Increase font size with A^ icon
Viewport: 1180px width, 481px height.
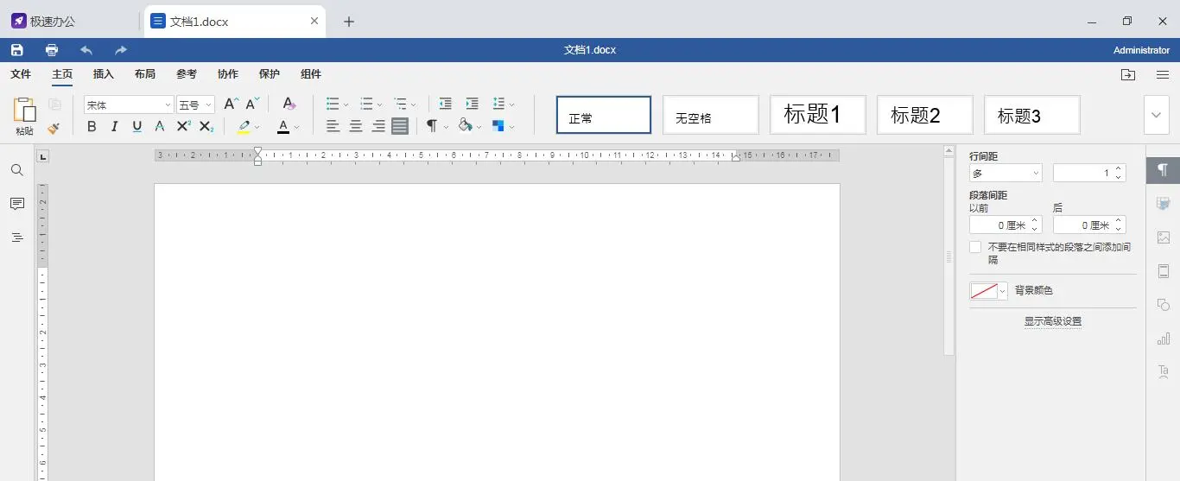coord(231,104)
